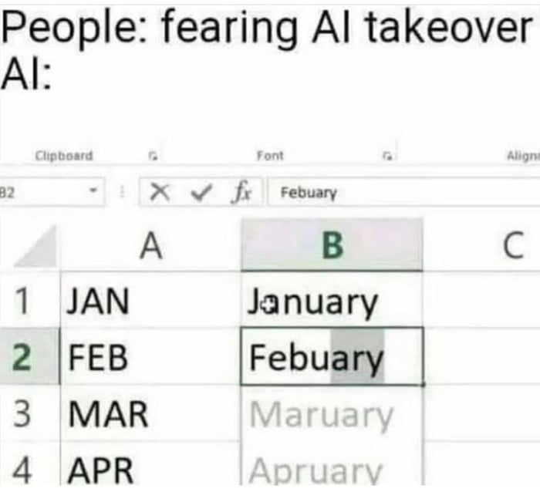The height and width of the screenshot is (492, 540).
Task: Click cell A2 containing FEB
Action: [x=151, y=357]
